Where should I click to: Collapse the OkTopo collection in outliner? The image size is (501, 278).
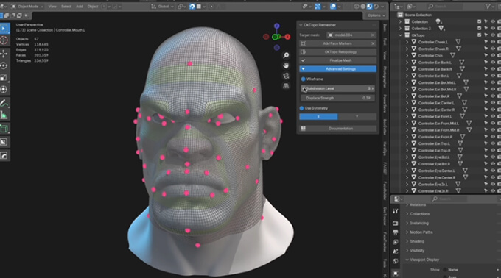400,35
